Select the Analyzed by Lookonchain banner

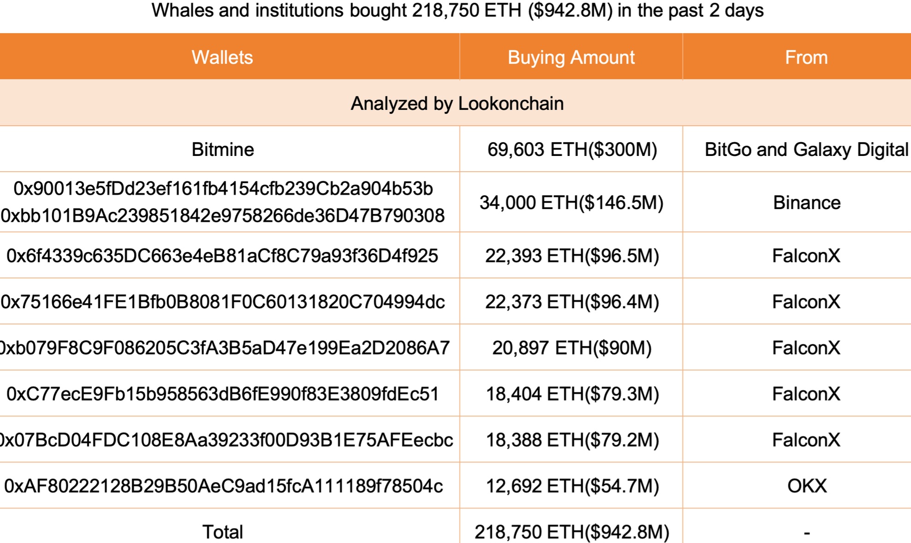coord(457,103)
